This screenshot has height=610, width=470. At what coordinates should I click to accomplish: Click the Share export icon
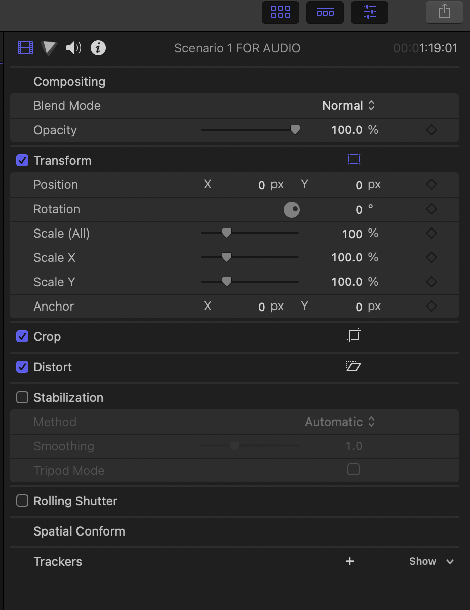click(x=444, y=12)
